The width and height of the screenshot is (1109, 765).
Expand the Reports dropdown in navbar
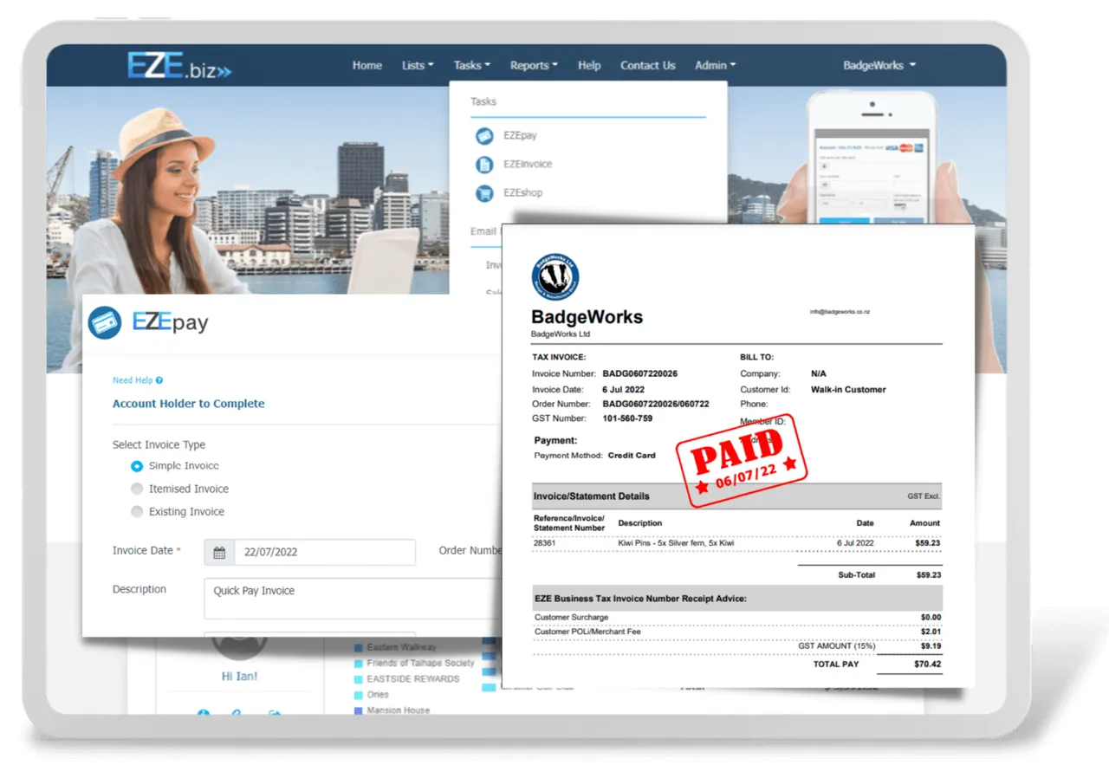pos(534,66)
